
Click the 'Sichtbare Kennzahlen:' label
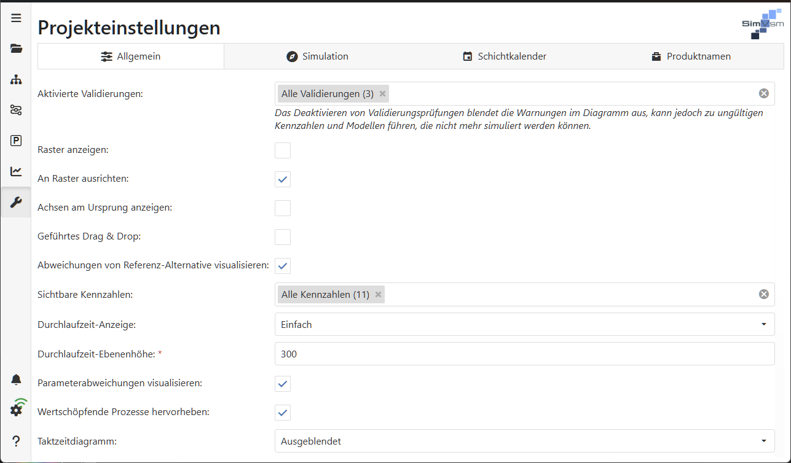pos(85,295)
